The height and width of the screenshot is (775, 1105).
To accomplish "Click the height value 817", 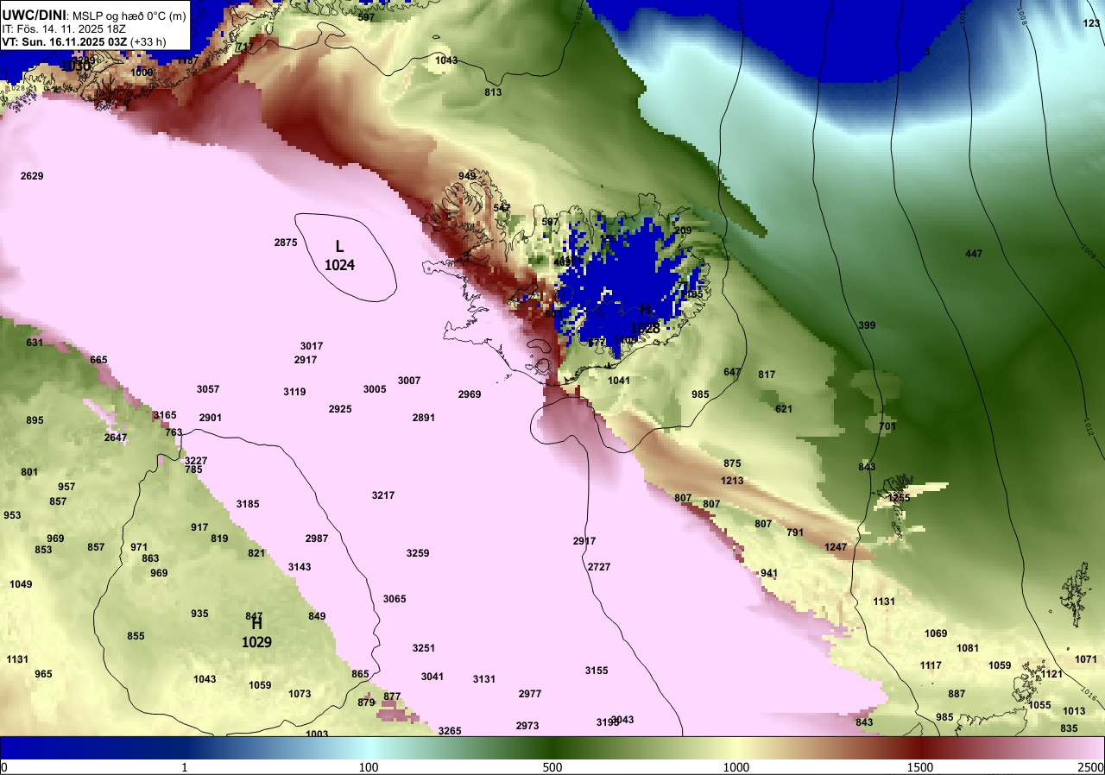I will click(767, 375).
